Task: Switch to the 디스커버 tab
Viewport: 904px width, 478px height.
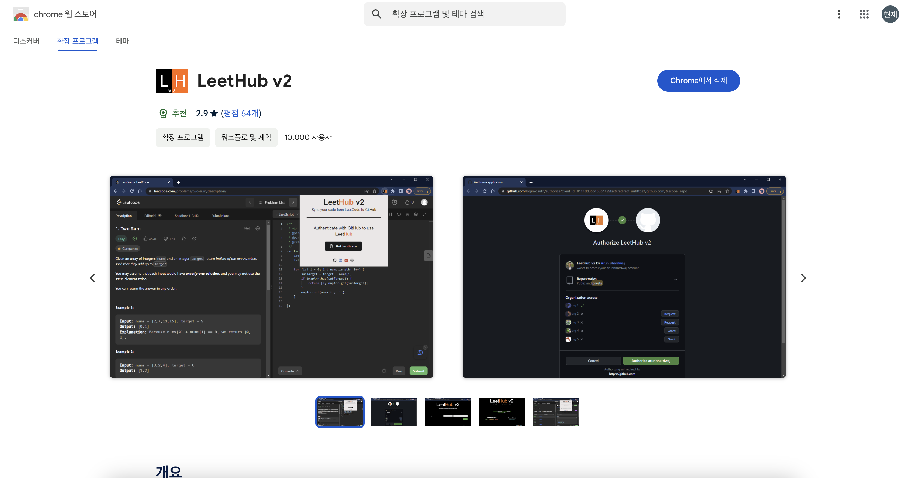Action: (x=26, y=41)
